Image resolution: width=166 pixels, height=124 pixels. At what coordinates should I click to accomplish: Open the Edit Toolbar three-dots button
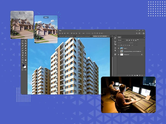[x=26, y=62]
